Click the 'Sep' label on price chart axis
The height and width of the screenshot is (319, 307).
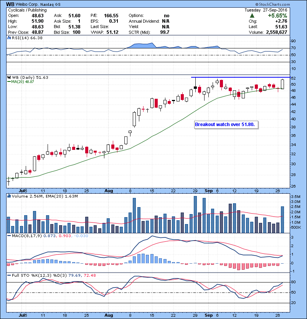click(209, 191)
